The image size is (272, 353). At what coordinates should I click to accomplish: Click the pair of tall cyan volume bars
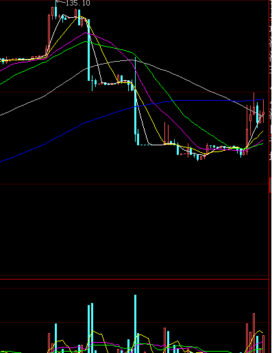click(x=90, y=328)
